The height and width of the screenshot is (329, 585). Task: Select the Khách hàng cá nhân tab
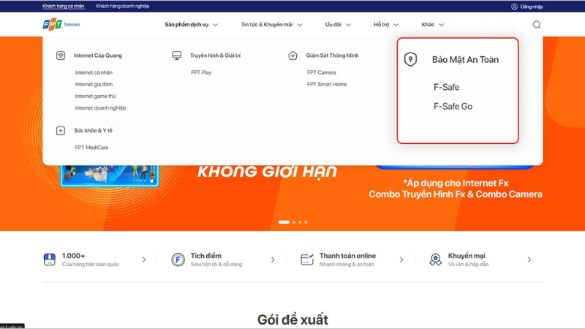pyautogui.click(x=63, y=7)
